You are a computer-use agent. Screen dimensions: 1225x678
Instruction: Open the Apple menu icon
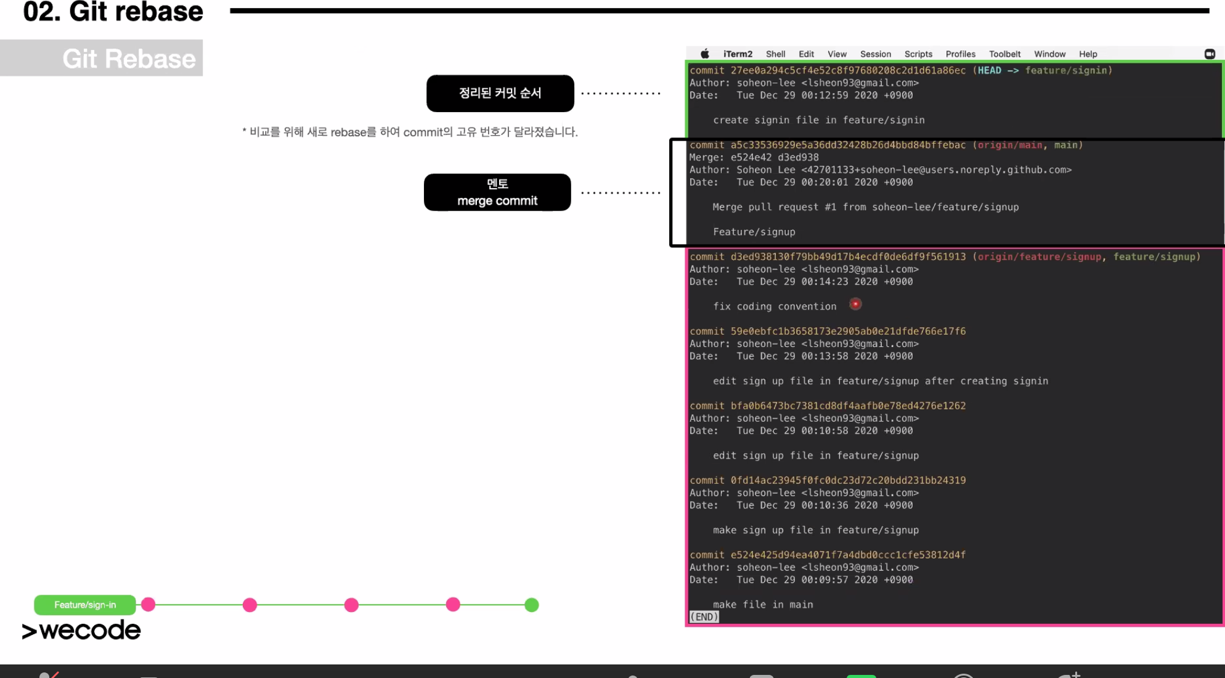(x=705, y=54)
